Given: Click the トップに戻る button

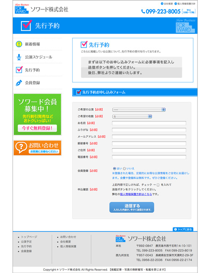Looking at the screenshot, I should click(x=183, y=229).
